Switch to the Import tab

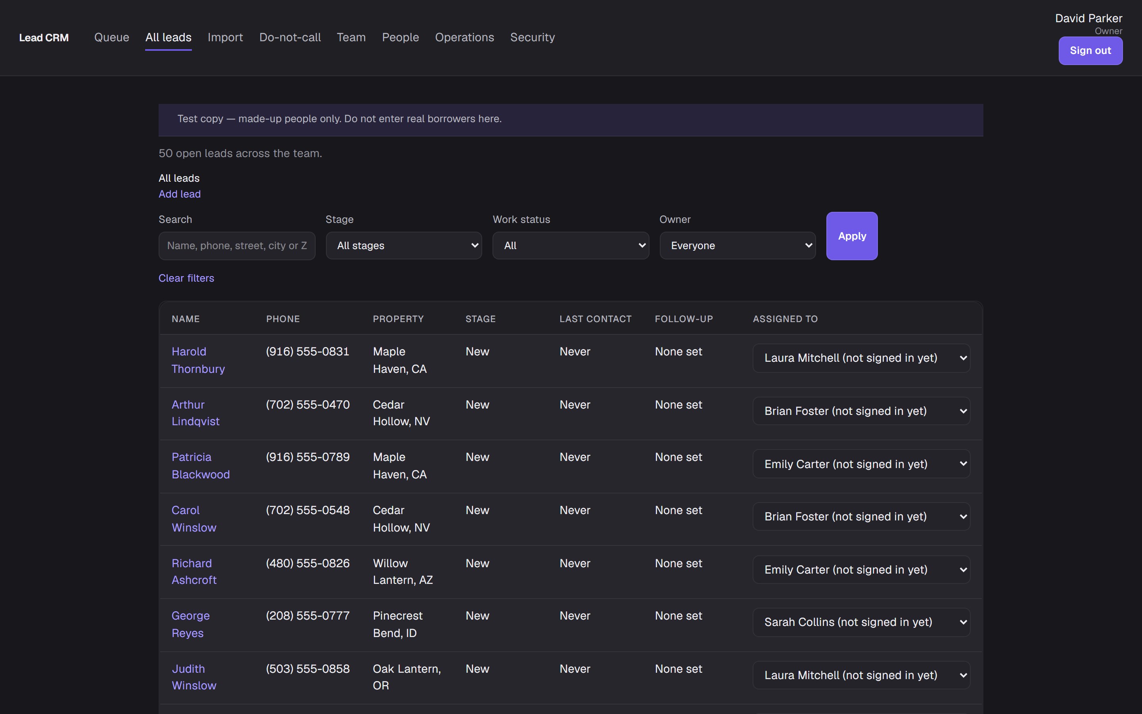(x=225, y=37)
